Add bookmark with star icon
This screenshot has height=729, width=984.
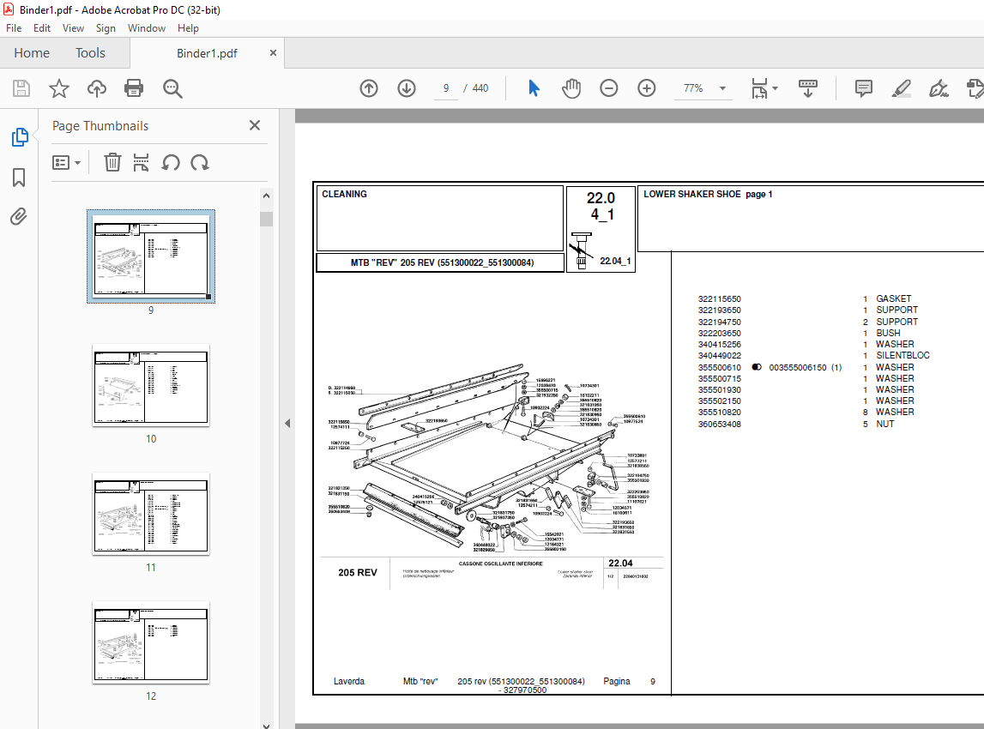pos(59,88)
